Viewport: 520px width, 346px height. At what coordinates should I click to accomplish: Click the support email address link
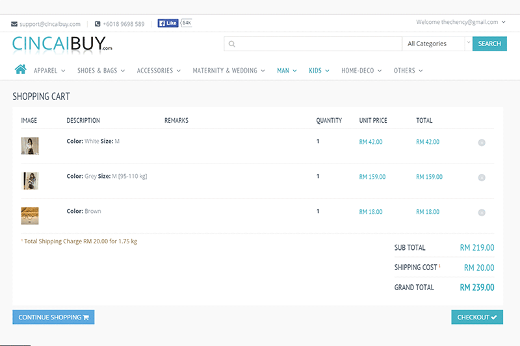pos(50,24)
